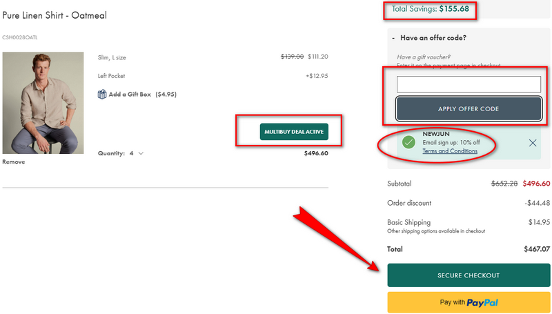Screen dimensions: 552x314
Task: Click the PayPal logo button
Action: (x=469, y=302)
